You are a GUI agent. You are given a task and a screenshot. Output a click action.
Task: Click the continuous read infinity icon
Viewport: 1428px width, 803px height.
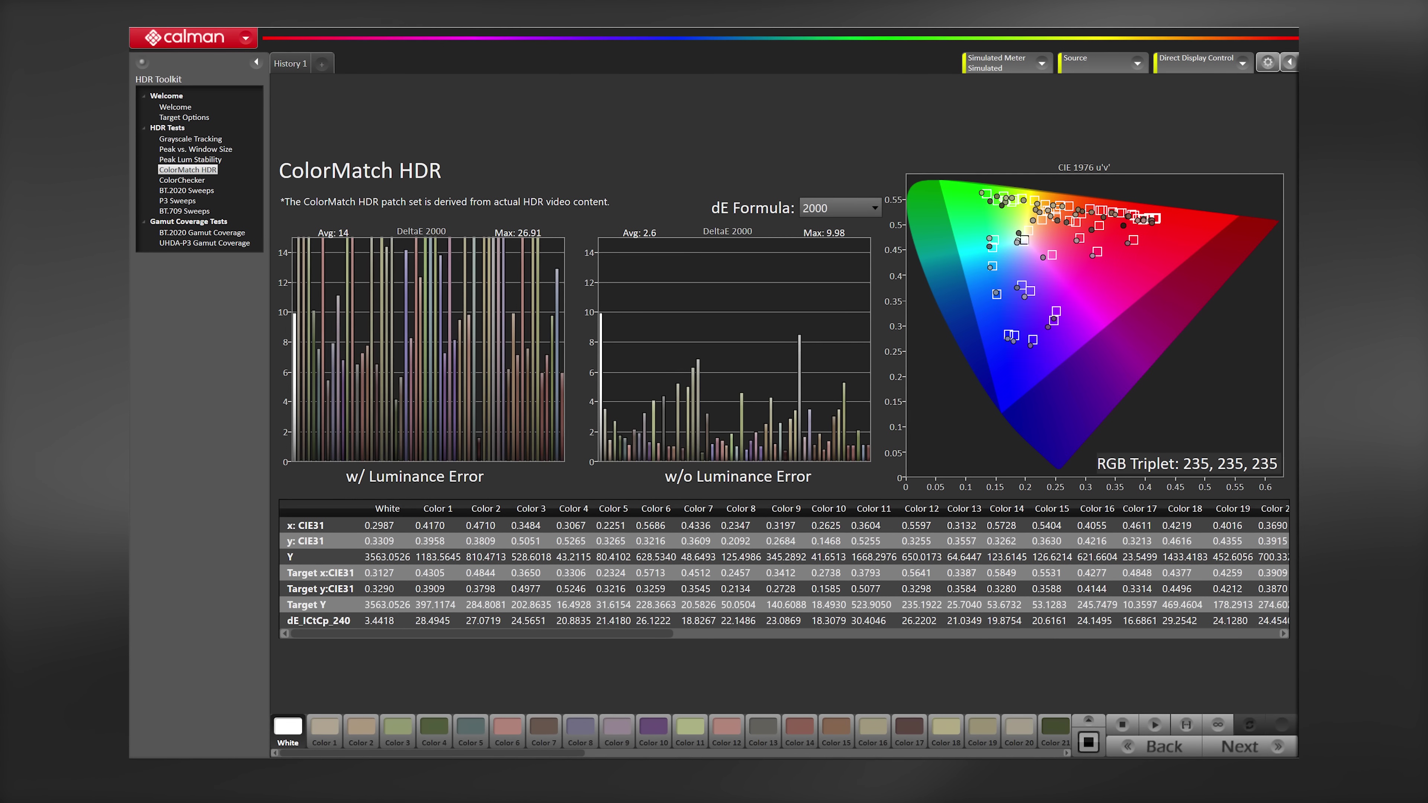1218,724
